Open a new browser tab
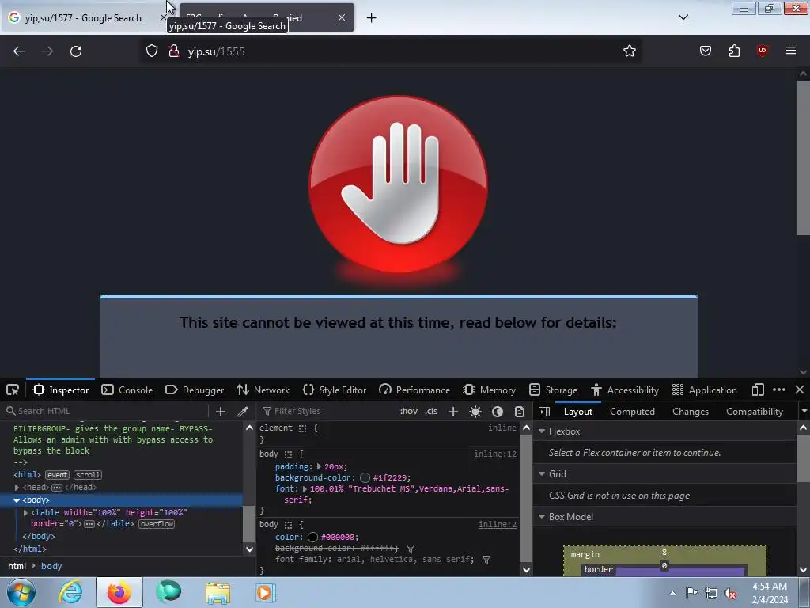Screen dimensions: 810x608 pos(372,18)
